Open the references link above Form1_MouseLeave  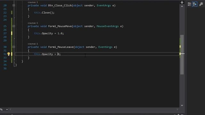pyautogui.click(x=33, y=44)
